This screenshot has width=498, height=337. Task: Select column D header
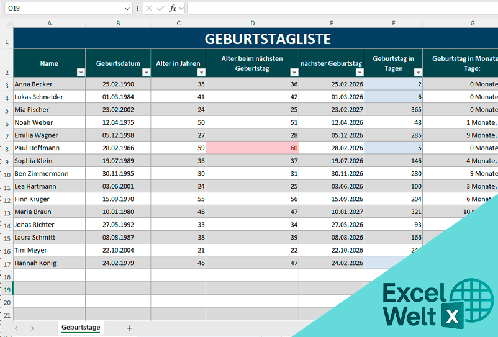(253, 24)
